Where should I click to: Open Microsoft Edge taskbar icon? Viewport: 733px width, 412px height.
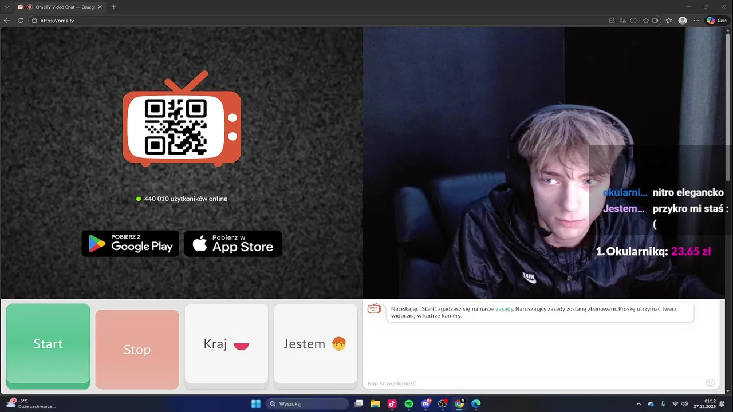pyautogui.click(x=476, y=404)
